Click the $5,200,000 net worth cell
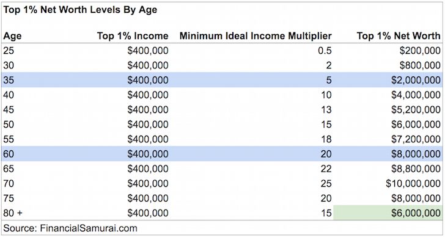This screenshot has width=445, height=237. point(416,109)
